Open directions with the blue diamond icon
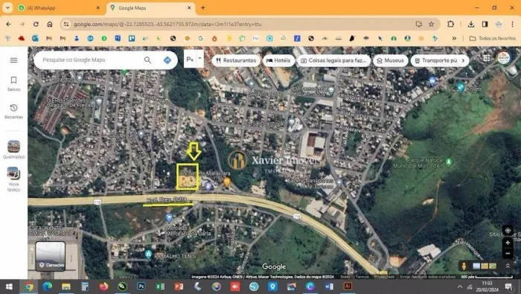Screen dimensions: 521x294 pyautogui.click(x=167, y=60)
